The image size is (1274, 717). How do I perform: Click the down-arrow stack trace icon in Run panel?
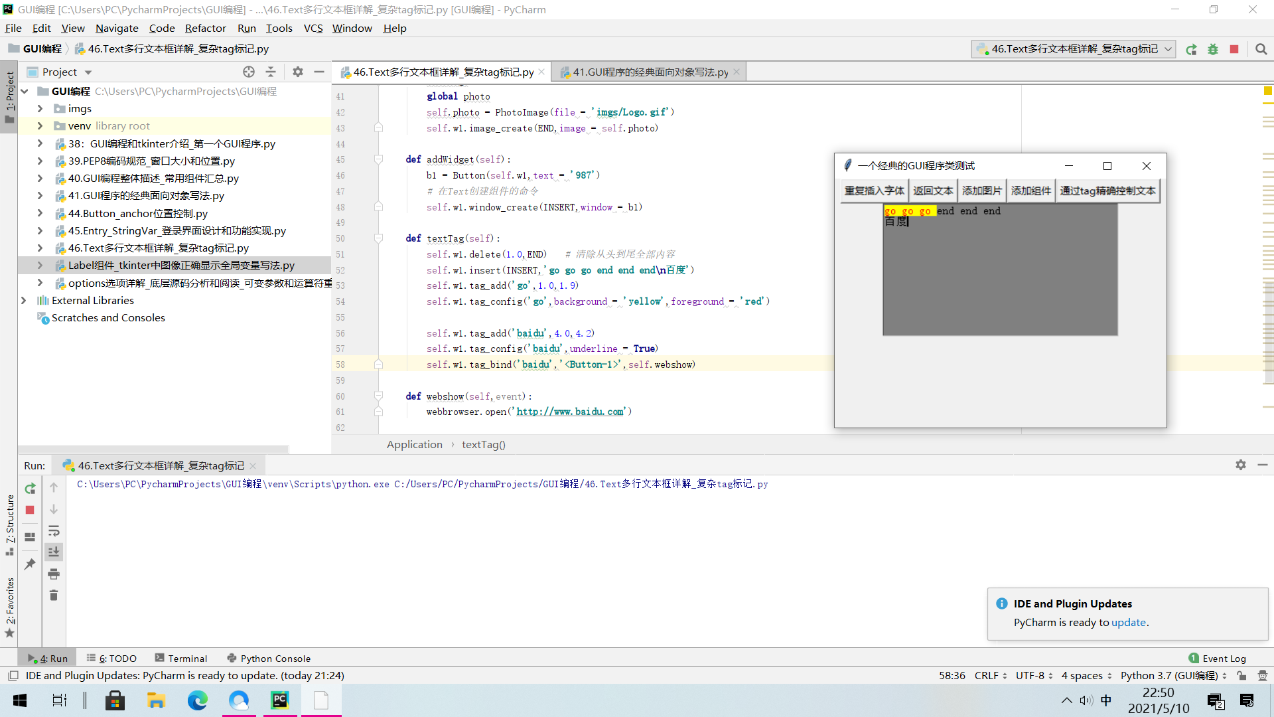[54, 509]
